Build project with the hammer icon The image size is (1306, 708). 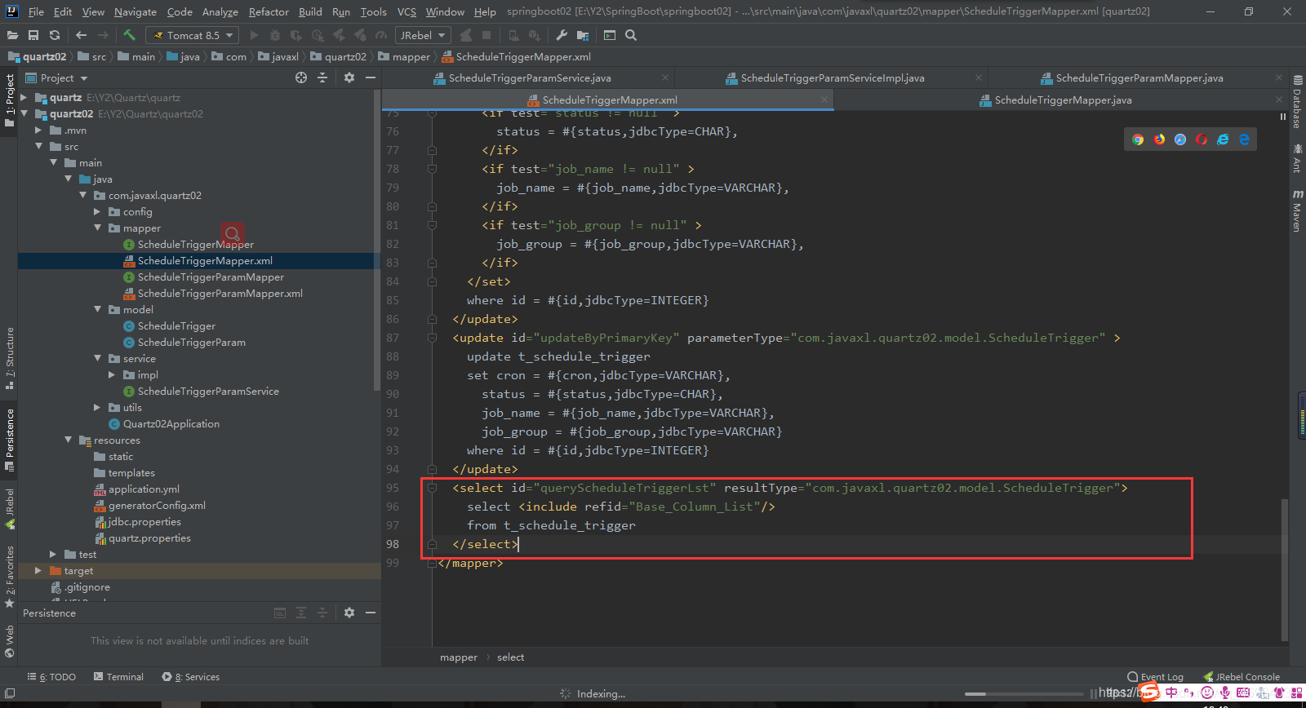point(129,35)
